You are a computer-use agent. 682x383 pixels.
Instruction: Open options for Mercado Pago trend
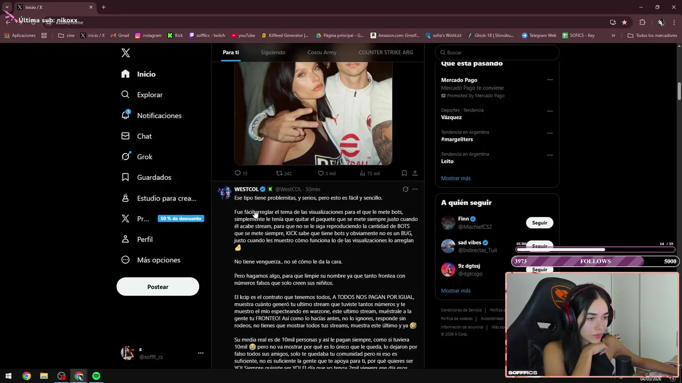tap(550, 80)
